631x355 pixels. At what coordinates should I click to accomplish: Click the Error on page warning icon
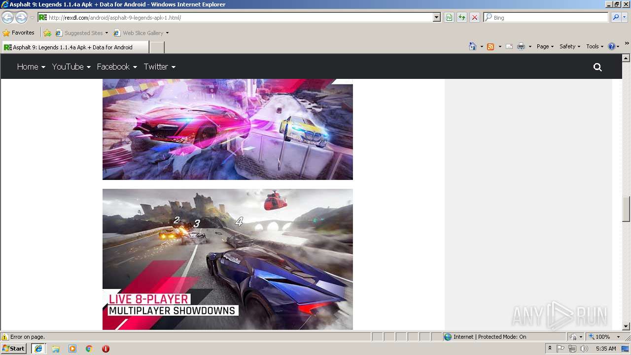[5, 337]
